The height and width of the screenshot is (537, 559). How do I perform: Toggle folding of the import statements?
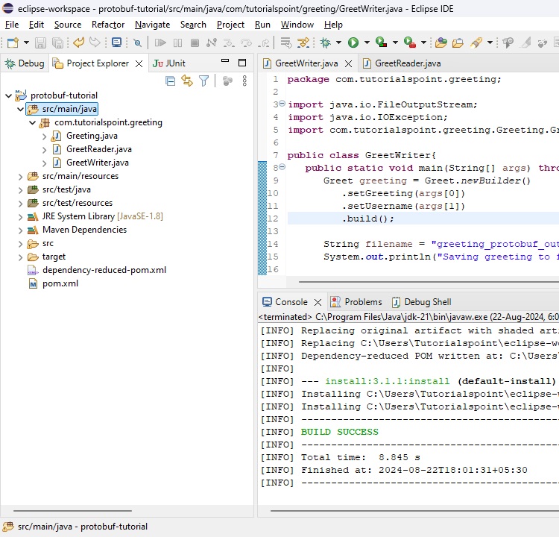pos(282,104)
